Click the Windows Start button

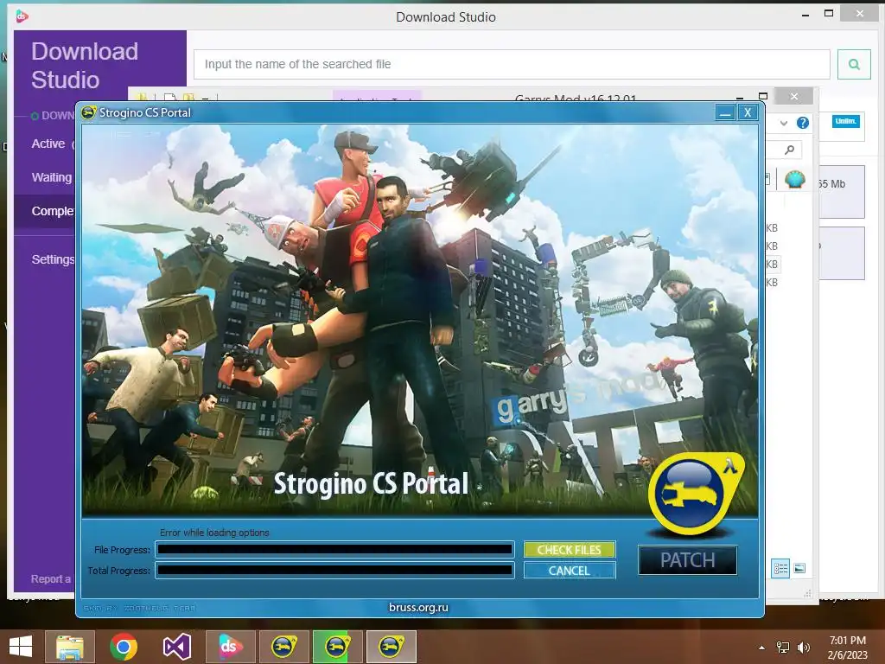point(21,647)
